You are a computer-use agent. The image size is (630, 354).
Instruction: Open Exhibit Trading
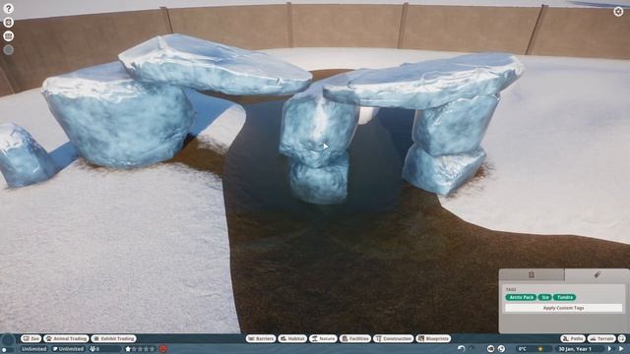coord(114,338)
